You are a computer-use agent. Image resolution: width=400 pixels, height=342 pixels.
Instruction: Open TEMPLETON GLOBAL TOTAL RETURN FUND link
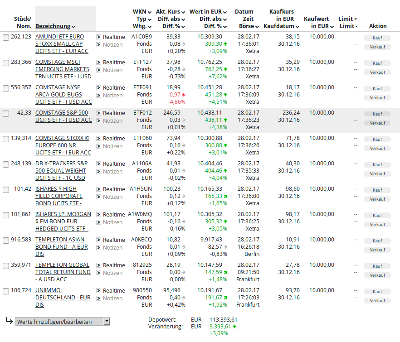click(x=63, y=272)
